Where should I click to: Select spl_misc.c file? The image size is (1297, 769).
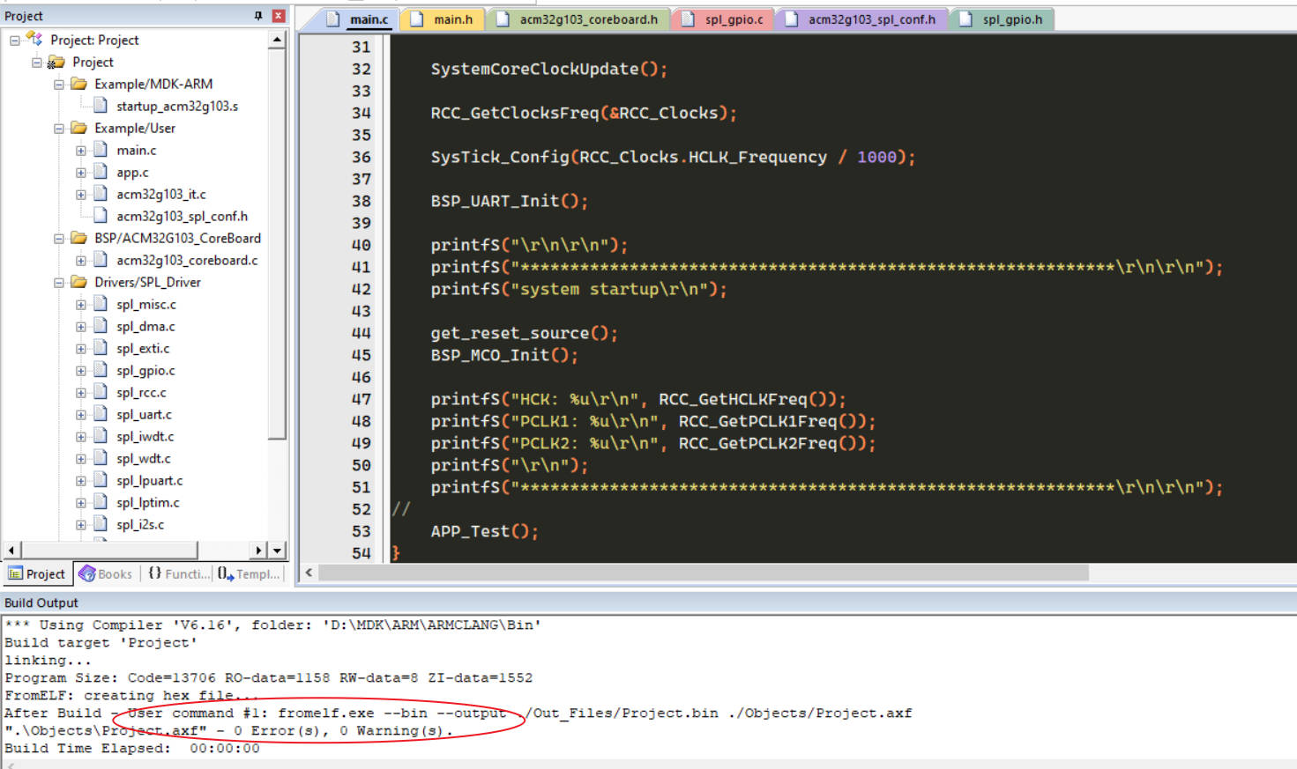[x=146, y=304]
